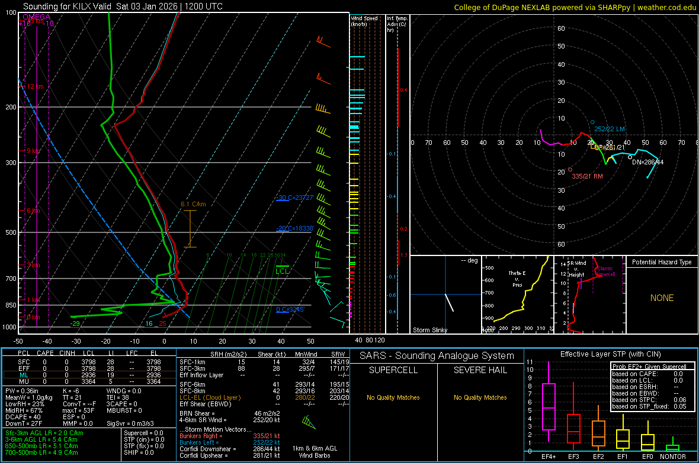Click the 'Sfc-3km AGL LR = 2.0 C/km' line
This screenshot has height=463, width=699.
pyautogui.click(x=44, y=433)
